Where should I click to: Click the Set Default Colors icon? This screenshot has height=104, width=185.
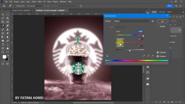[x=3, y=60]
